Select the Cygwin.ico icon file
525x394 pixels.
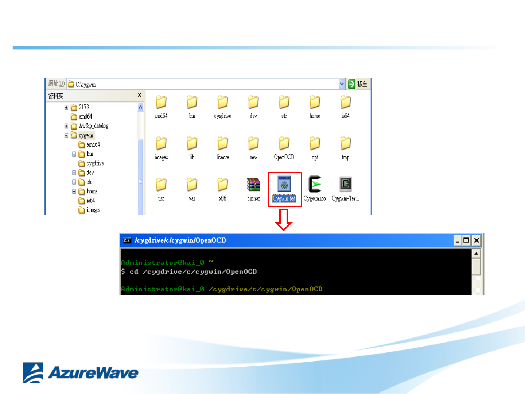pyautogui.click(x=315, y=184)
